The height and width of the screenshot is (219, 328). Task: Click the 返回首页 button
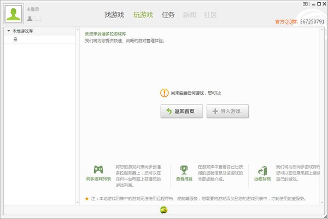[x=181, y=111]
